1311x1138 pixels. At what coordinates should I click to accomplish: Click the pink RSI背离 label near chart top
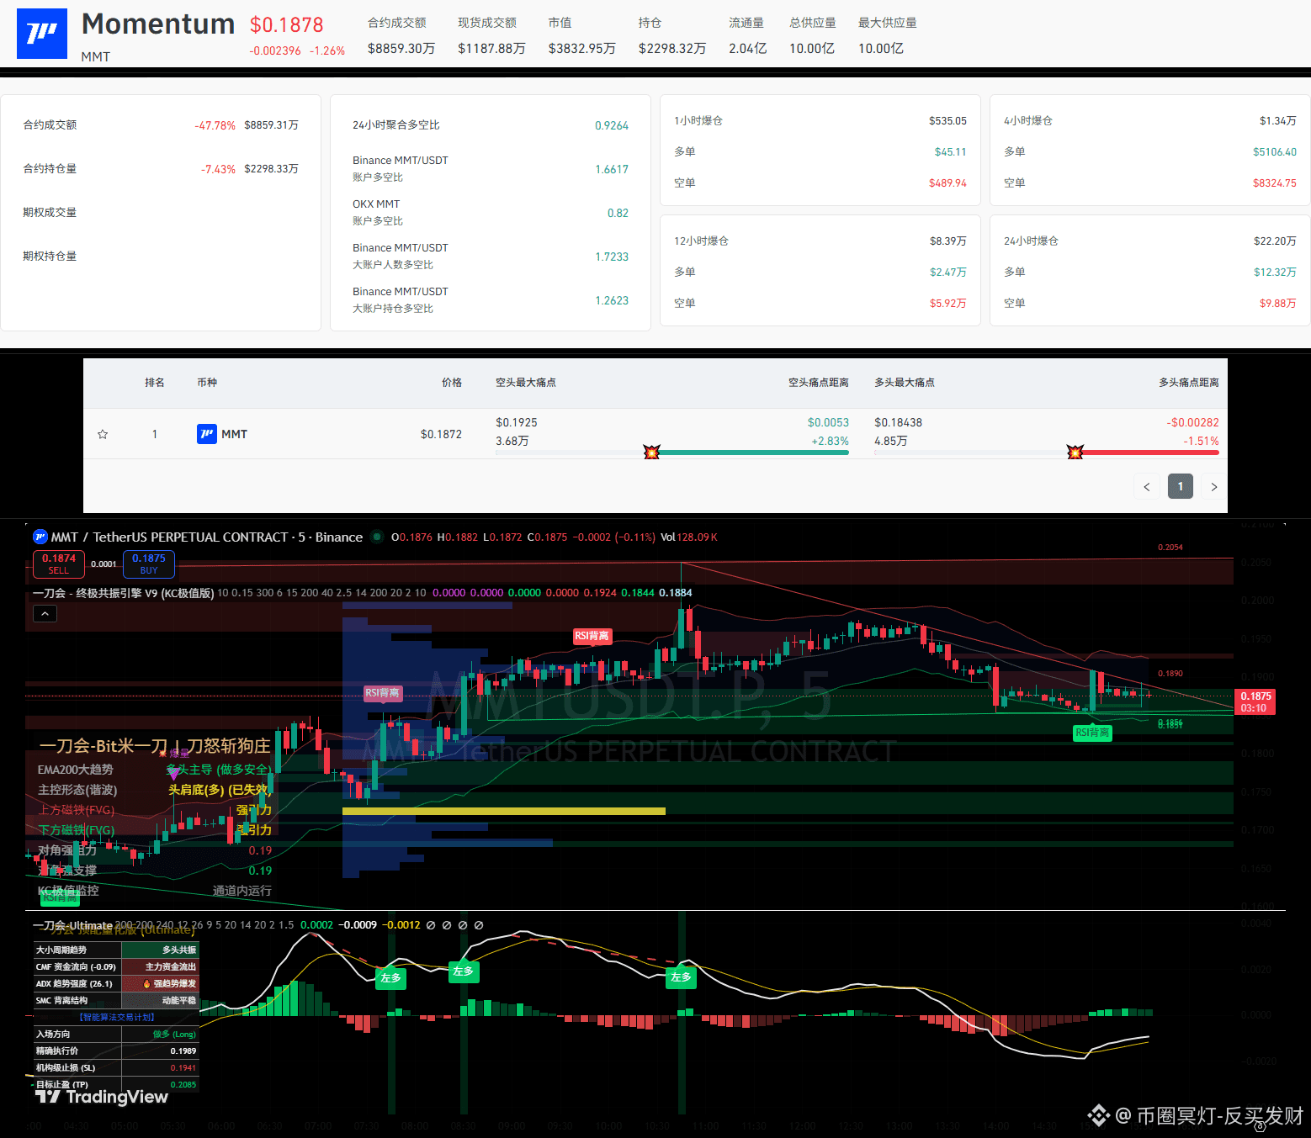click(x=592, y=636)
